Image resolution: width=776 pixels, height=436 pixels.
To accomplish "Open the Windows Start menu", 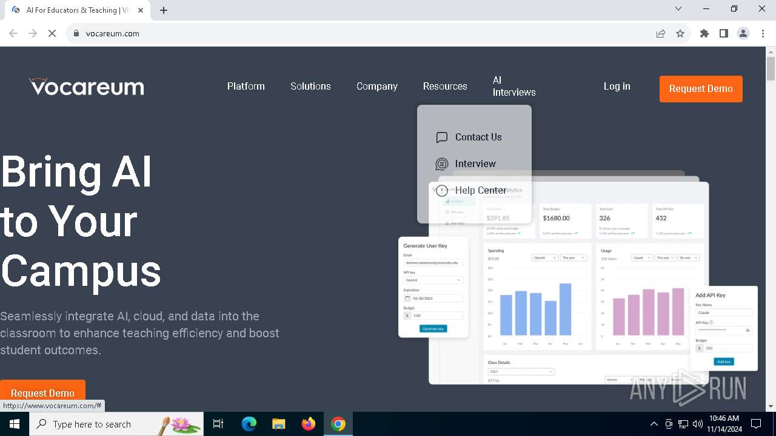I will tap(15, 424).
